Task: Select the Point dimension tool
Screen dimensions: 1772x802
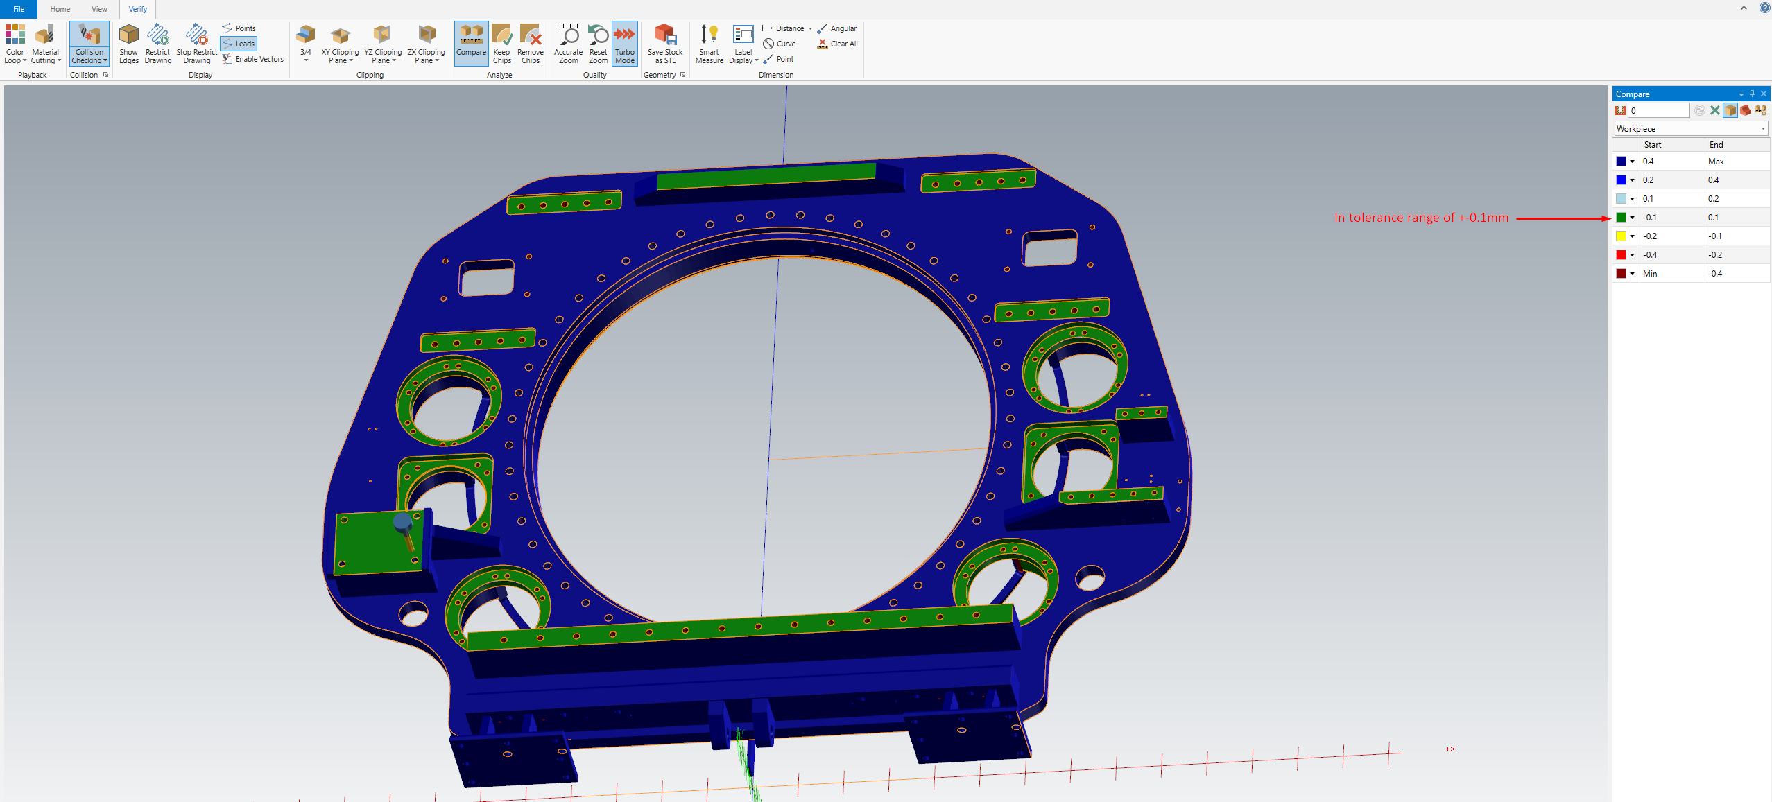Action: coord(778,59)
